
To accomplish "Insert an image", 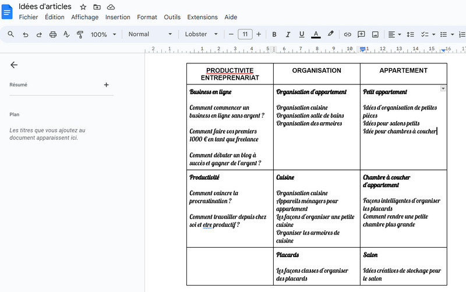I will click(x=375, y=34).
